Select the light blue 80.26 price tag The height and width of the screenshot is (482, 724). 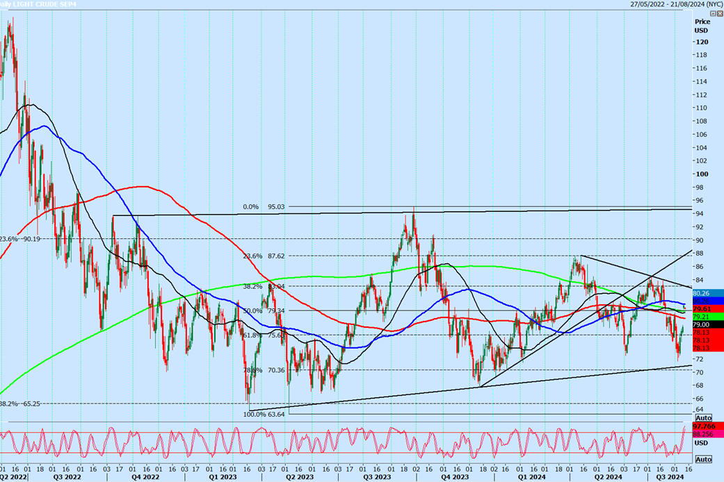[708, 293]
